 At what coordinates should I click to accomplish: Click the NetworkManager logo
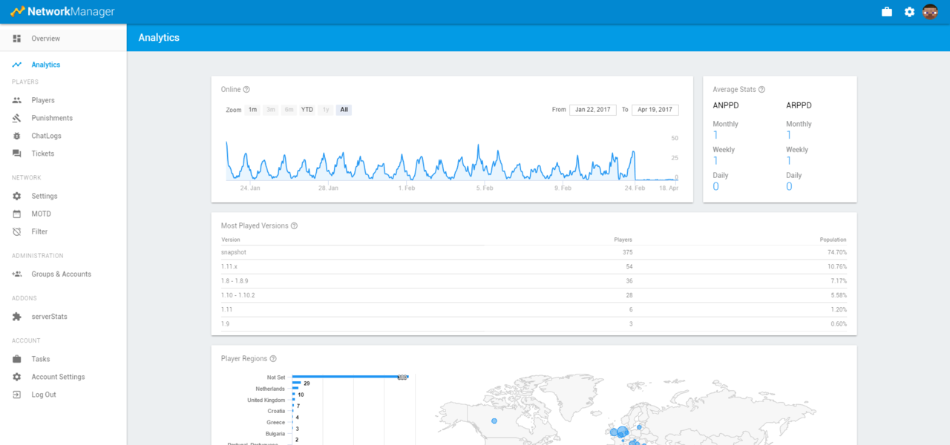[62, 12]
